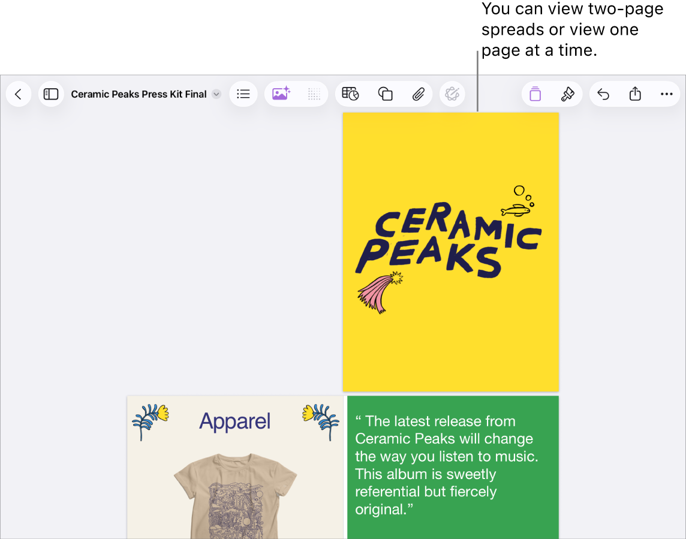This screenshot has height=539, width=686.
Task: Open the More options ellipsis menu
Action: pos(667,94)
